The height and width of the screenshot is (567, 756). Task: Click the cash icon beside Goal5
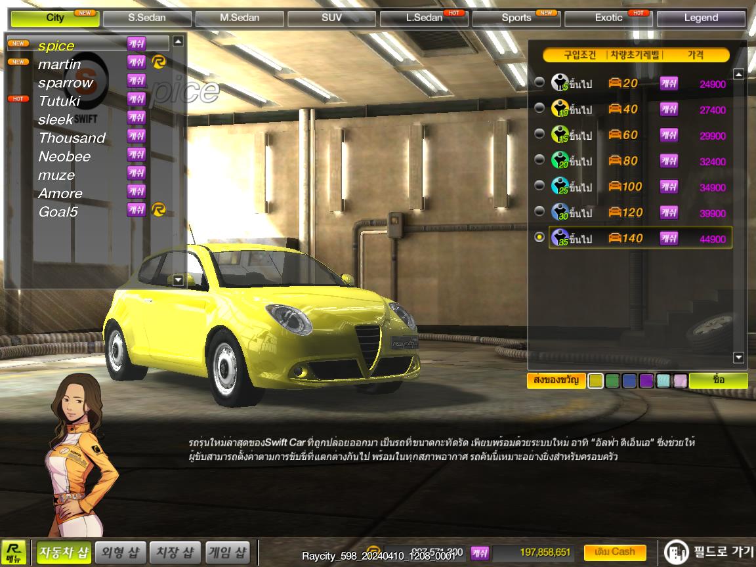click(136, 210)
